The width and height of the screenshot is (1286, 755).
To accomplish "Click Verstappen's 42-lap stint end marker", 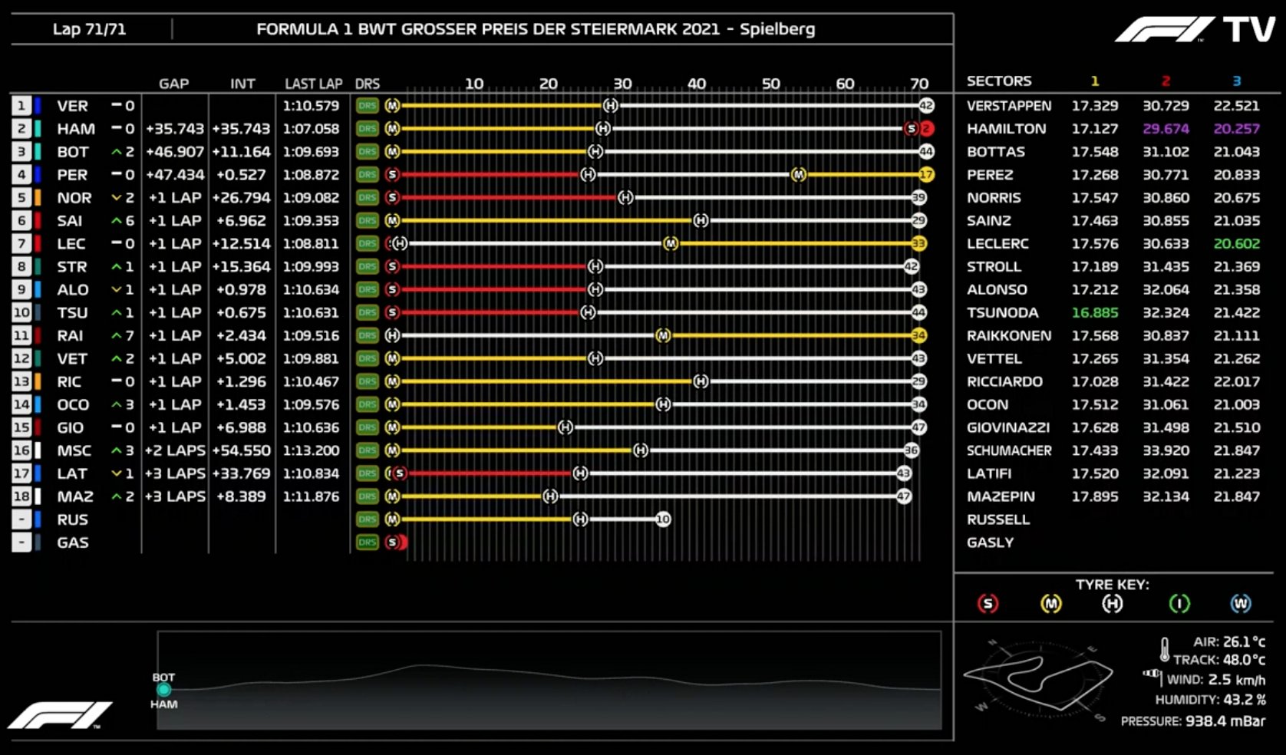I will coord(926,106).
